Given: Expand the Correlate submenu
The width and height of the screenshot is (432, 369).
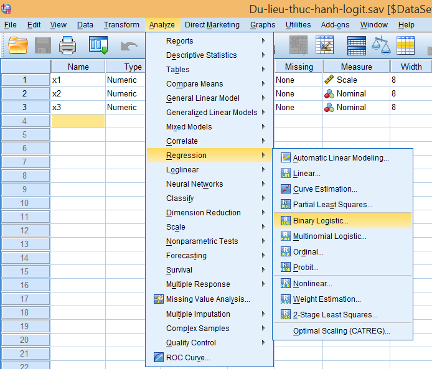Looking at the screenshot, I should pyautogui.click(x=210, y=141).
